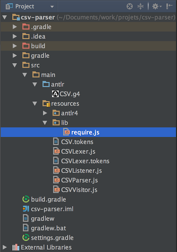This screenshot has width=177, height=252.
Task: Click the collapse all icon in toolbar
Action: (x=140, y=6)
